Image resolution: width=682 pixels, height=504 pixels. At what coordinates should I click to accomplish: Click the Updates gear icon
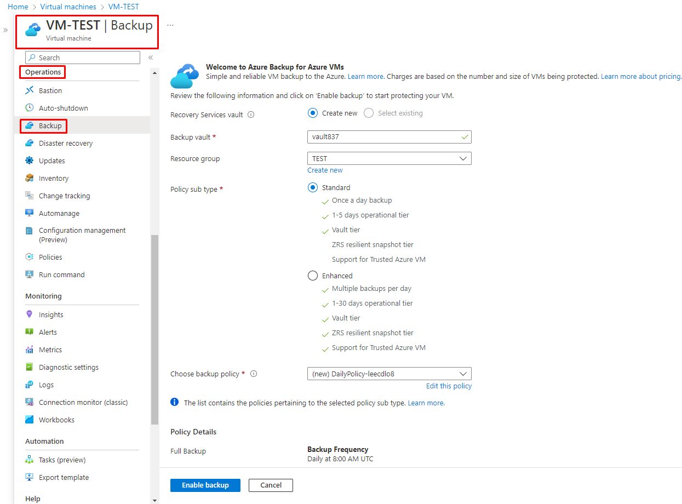pyautogui.click(x=30, y=161)
